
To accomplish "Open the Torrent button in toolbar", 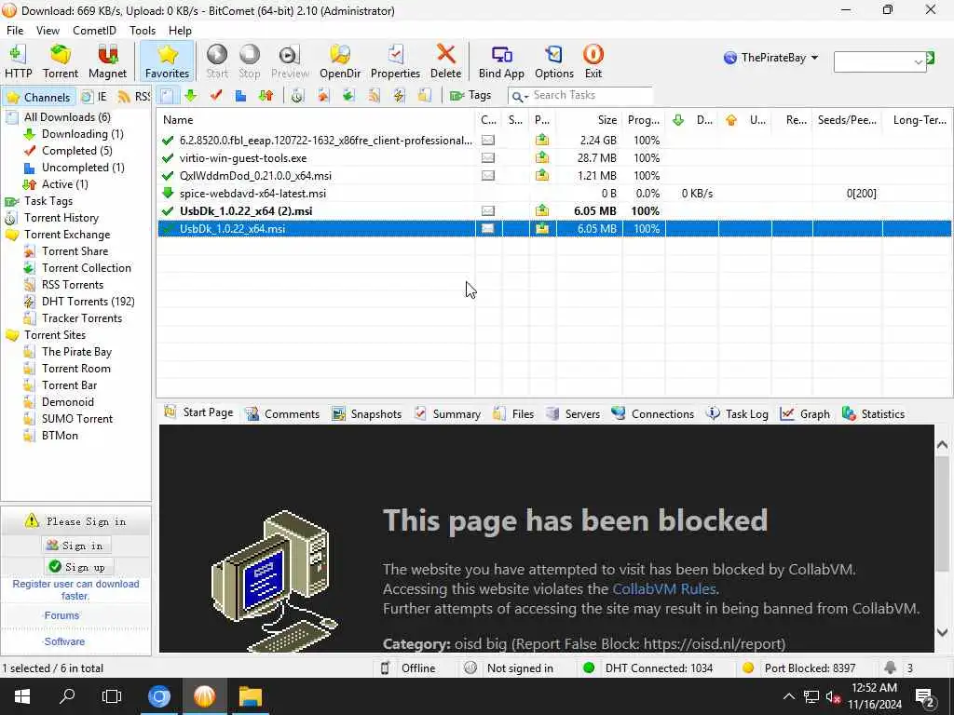I will (61, 61).
